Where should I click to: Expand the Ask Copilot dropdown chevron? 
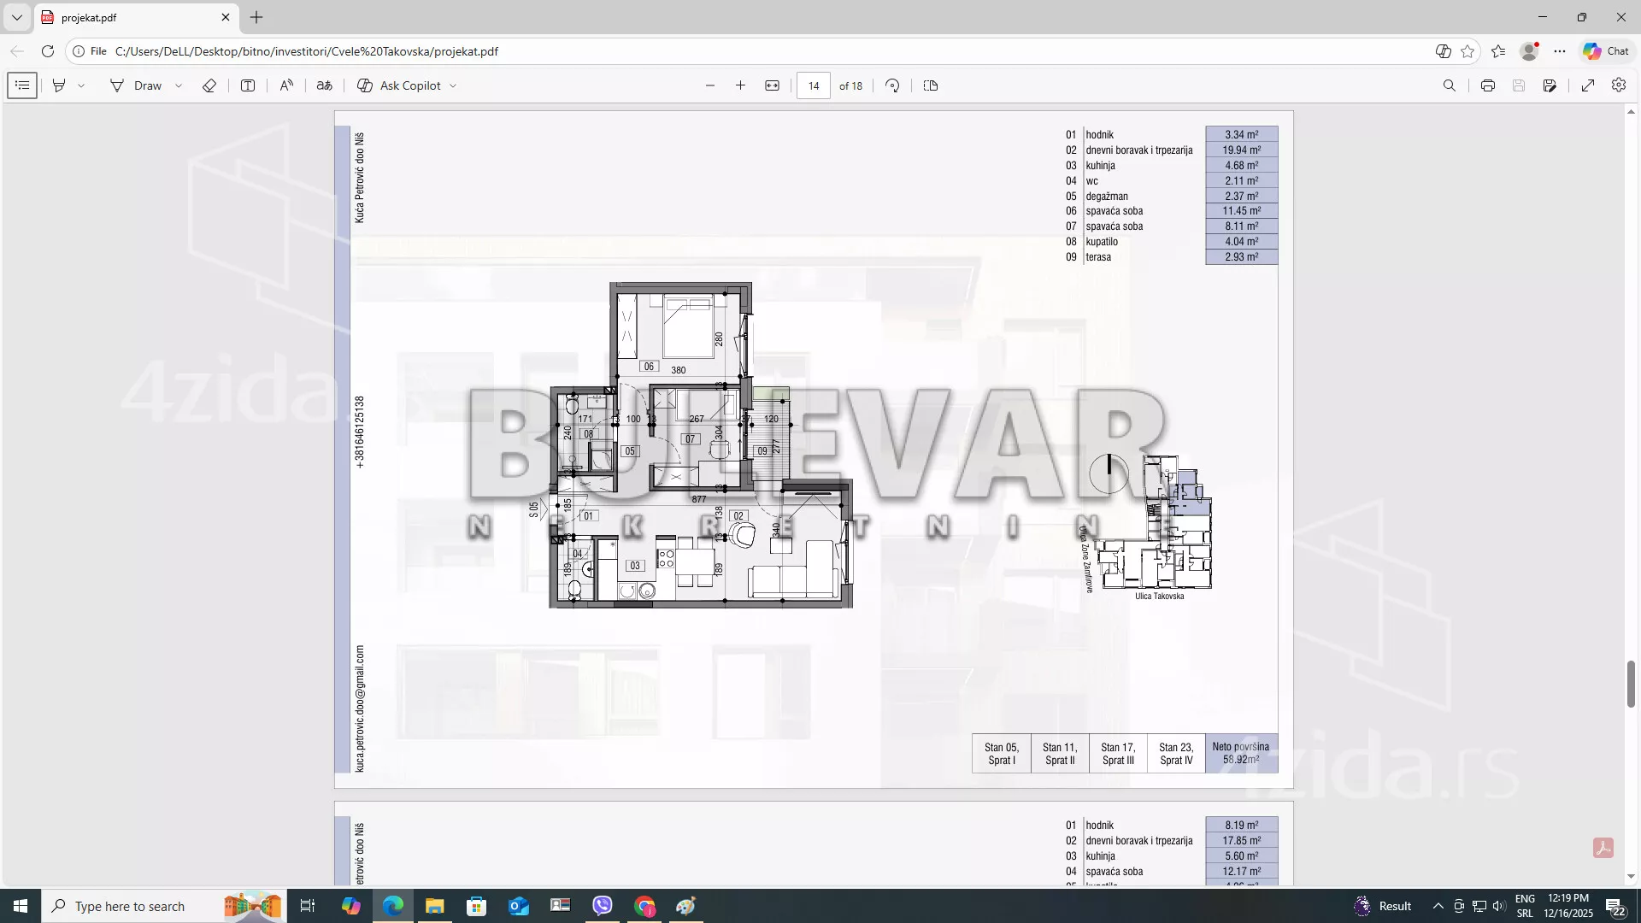pos(453,85)
